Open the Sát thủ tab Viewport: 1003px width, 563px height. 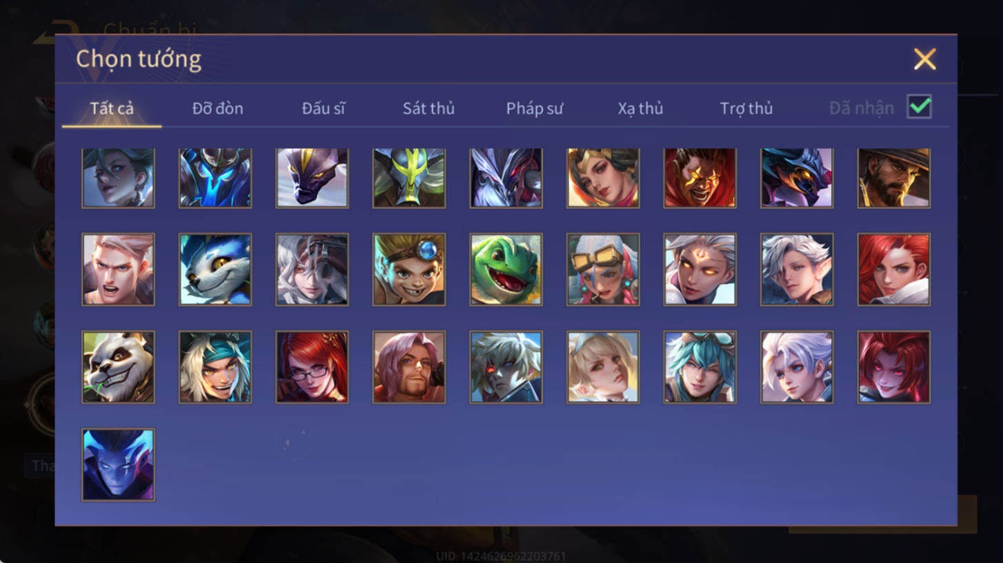tap(428, 108)
